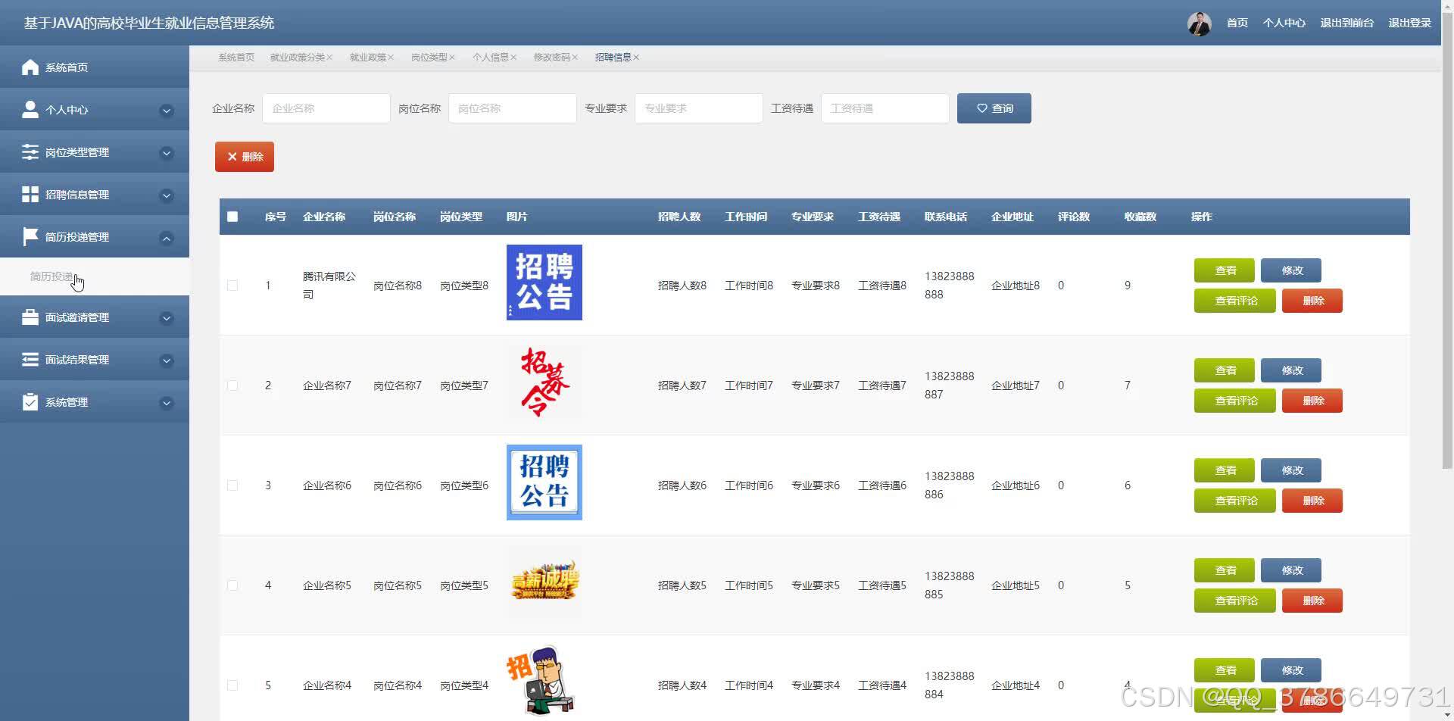This screenshot has width=1454, height=721.
Task: Click the 查询 search button
Action: 994,108
